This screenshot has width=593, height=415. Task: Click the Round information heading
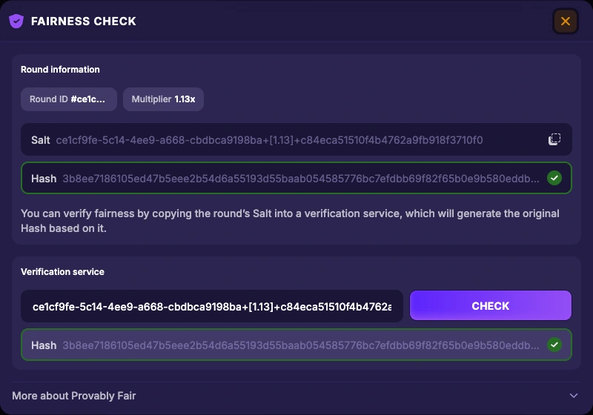click(x=60, y=70)
